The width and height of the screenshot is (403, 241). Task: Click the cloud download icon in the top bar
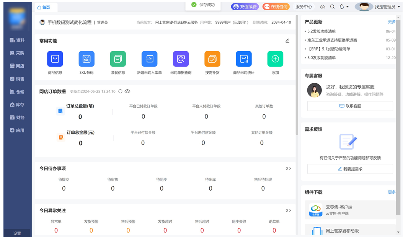[323, 7]
